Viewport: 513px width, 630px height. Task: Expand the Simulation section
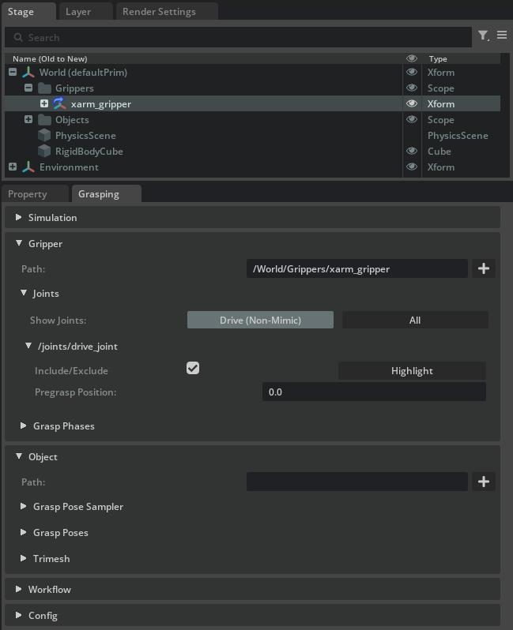[x=19, y=217]
